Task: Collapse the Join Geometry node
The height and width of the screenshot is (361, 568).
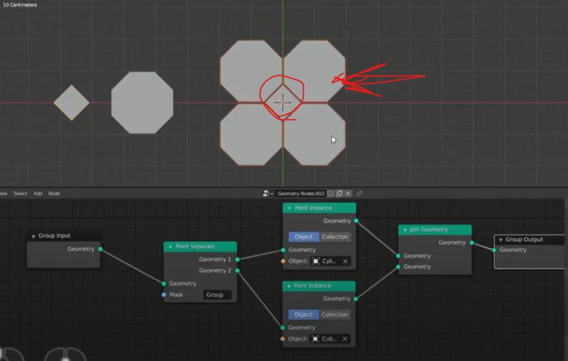Action: click(x=405, y=230)
